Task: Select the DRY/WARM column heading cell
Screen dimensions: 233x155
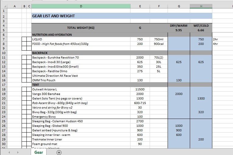Action: [x=179, y=26]
